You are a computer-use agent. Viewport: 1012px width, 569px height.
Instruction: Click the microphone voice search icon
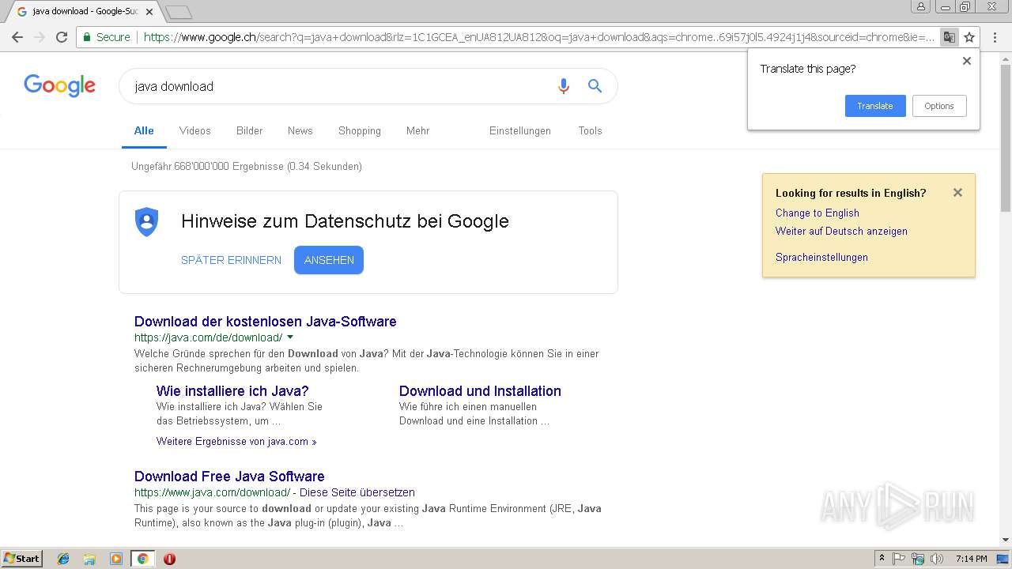563,86
